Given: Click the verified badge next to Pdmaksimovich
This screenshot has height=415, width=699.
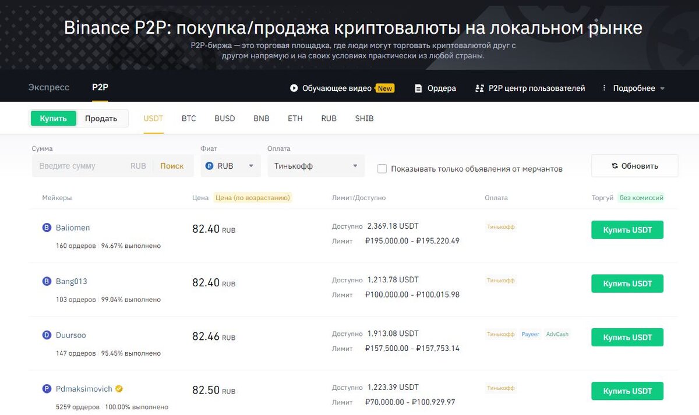Looking at the screenshot, I should 119,389.
